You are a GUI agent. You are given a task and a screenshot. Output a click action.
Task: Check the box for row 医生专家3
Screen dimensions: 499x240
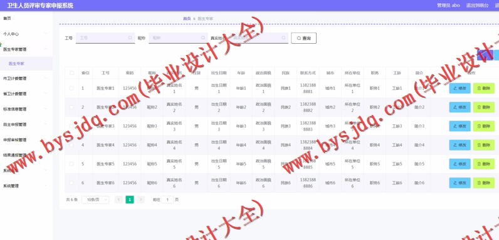(x=71, y=126)
